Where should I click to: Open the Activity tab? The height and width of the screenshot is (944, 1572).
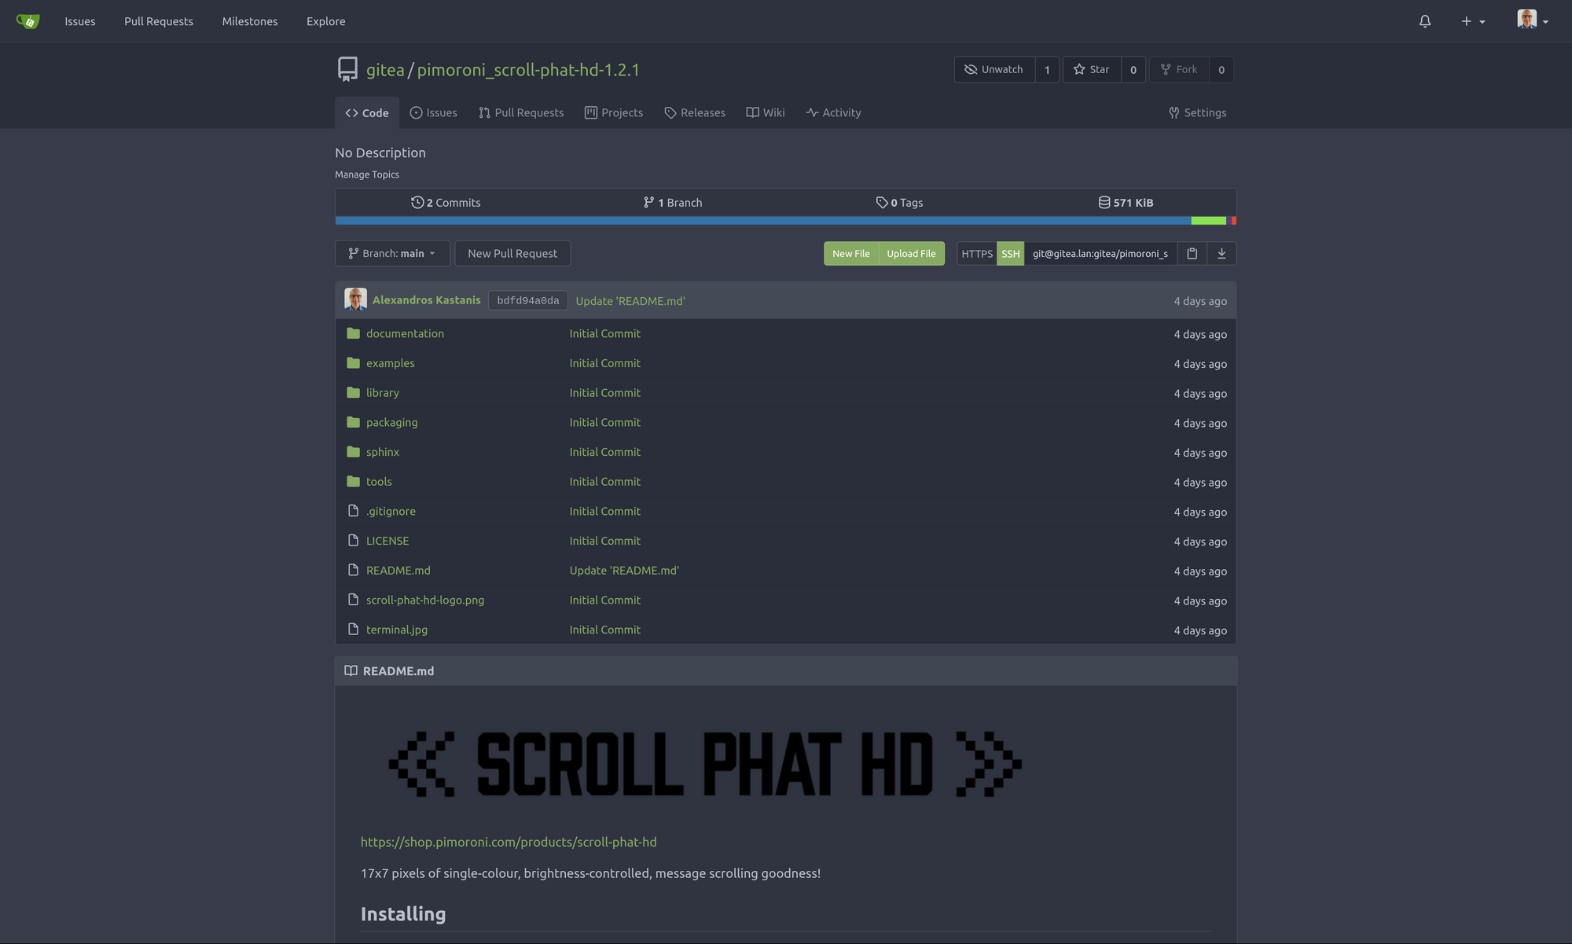click(833, 112)
